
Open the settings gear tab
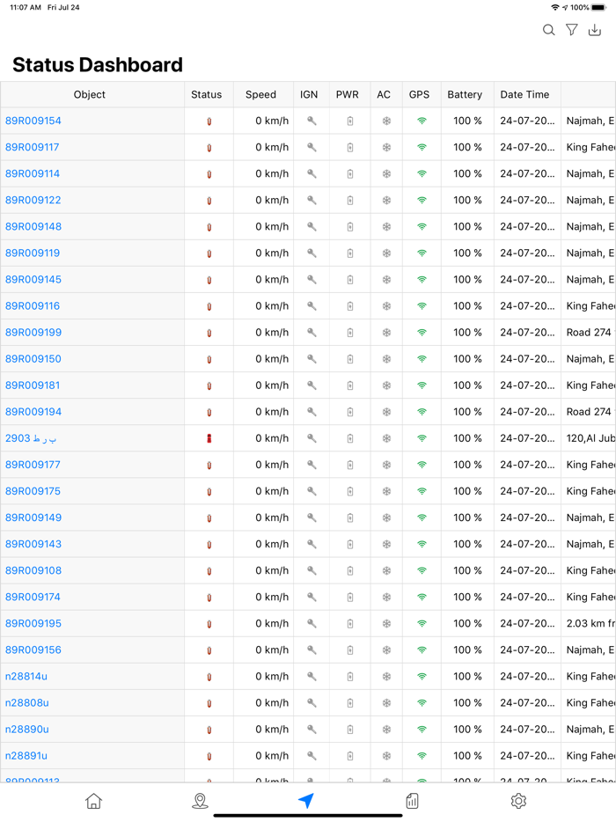click(518, 801)
